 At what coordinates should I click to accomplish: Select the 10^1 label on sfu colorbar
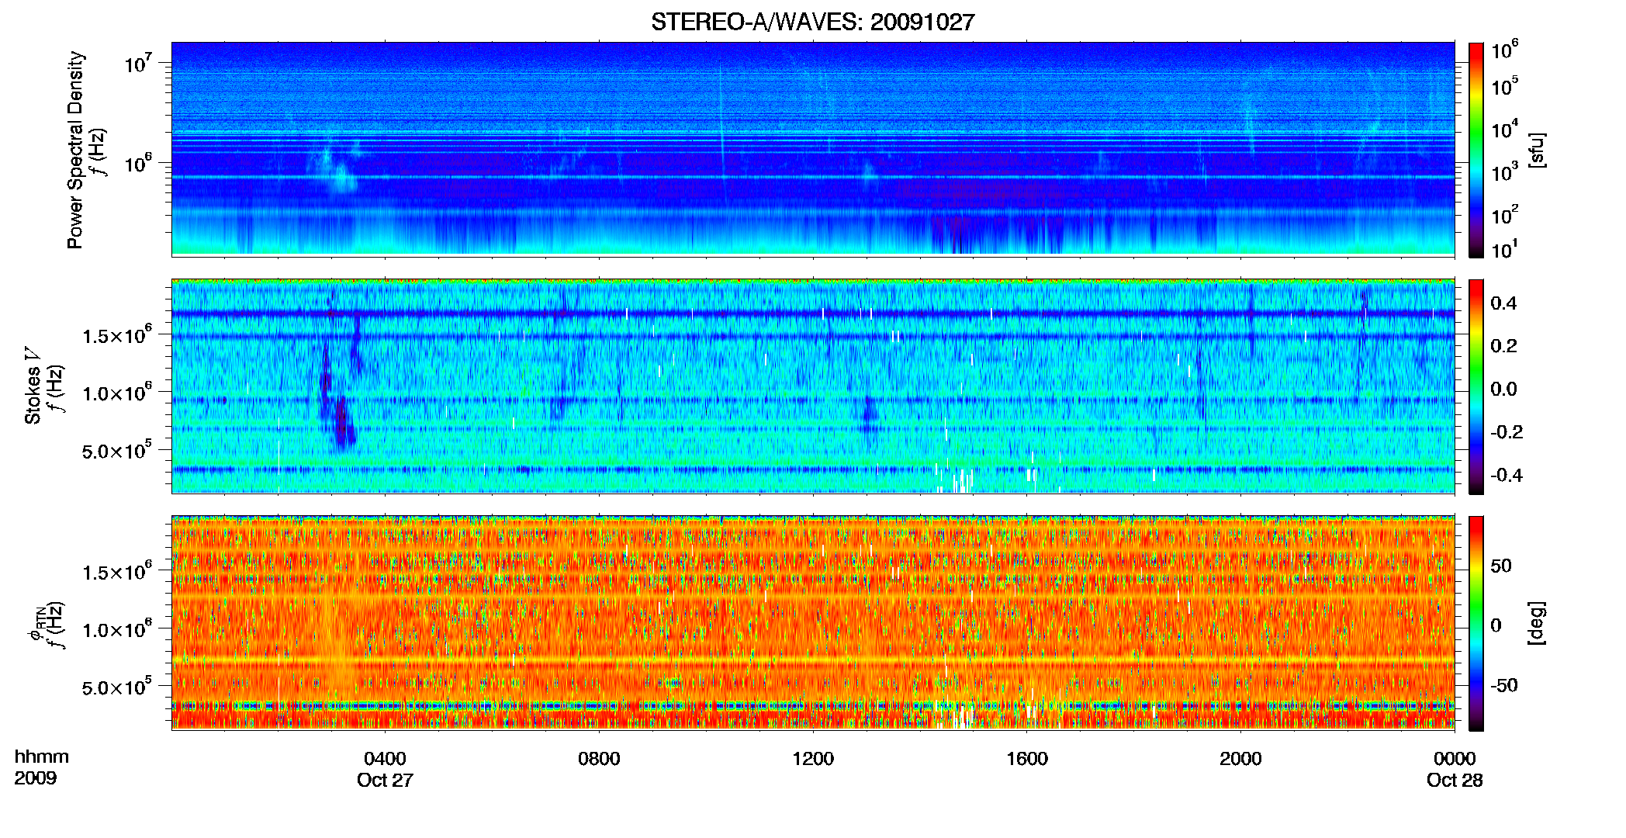coord(1504,249)
